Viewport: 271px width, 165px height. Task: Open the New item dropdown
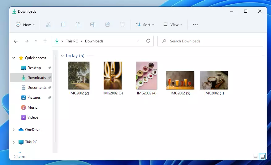[25, 24]
